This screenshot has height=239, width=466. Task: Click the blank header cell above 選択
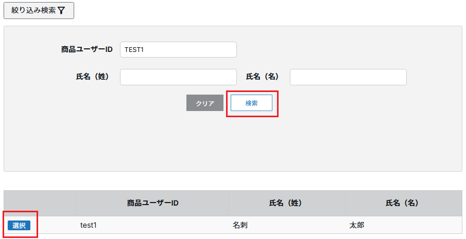coord(40,203)
